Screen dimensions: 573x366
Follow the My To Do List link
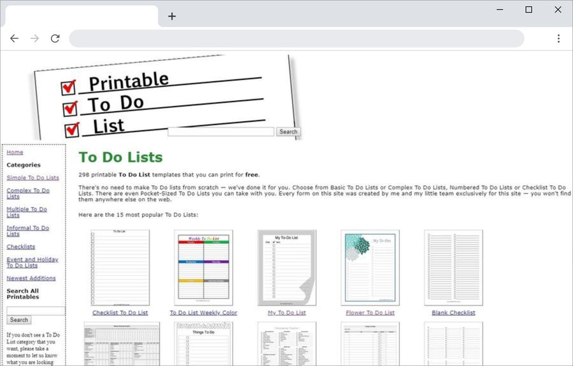(x=286, y=313)
